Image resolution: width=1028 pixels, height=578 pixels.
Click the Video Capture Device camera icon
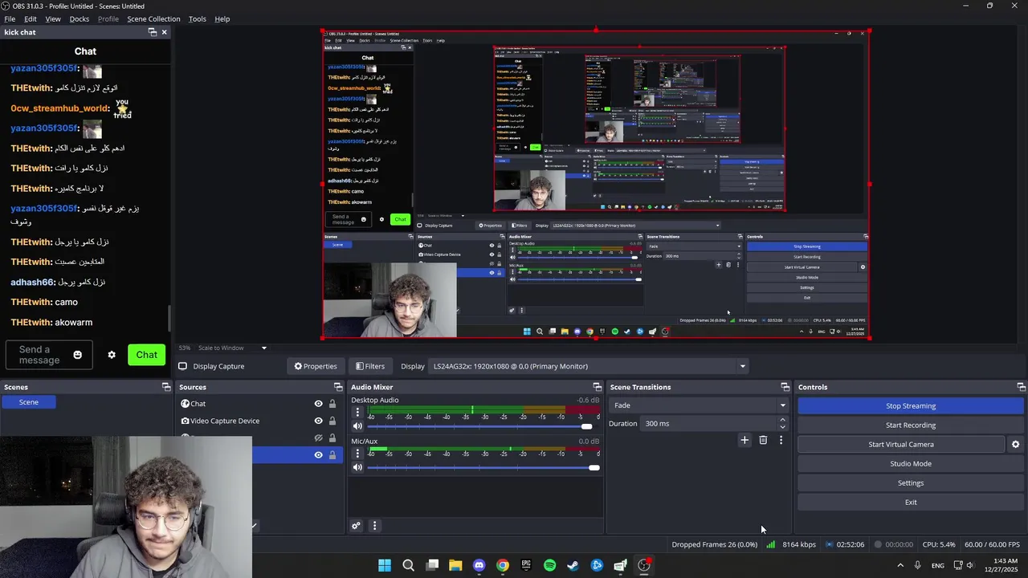click(186, 421)
